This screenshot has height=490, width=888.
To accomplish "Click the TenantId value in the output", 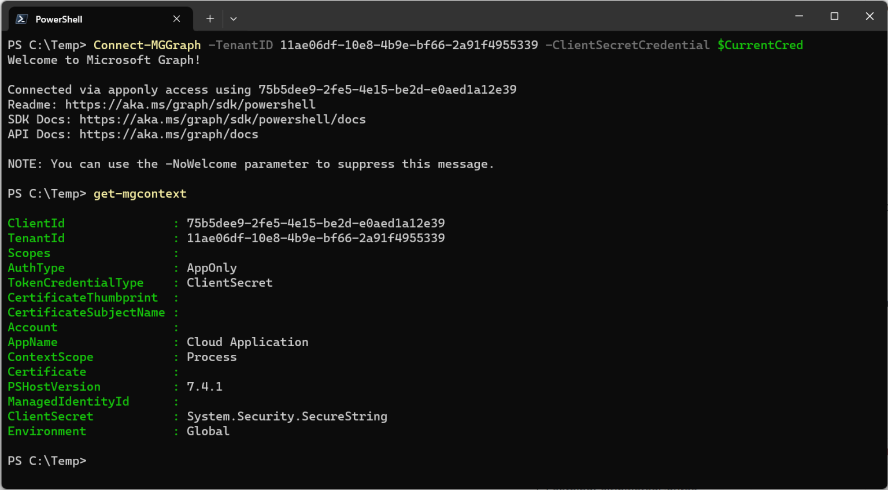I will coord(316,238).
